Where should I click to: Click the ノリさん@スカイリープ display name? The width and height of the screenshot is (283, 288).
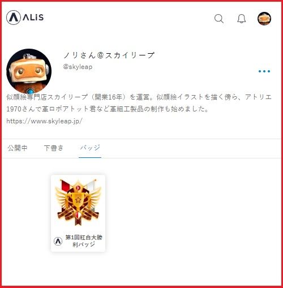coord(109,55)
